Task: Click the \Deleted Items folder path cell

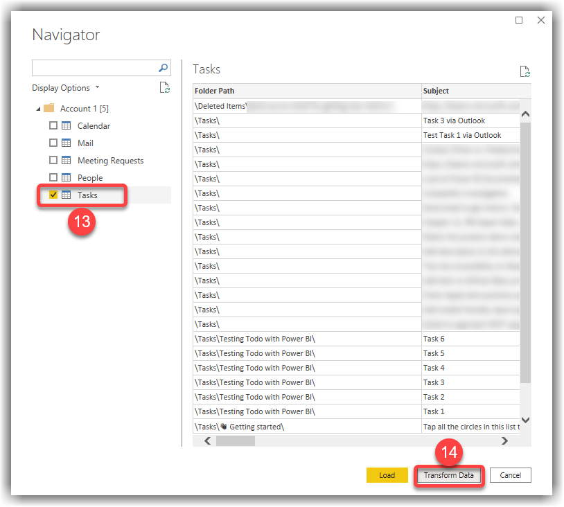Action: 307,106
